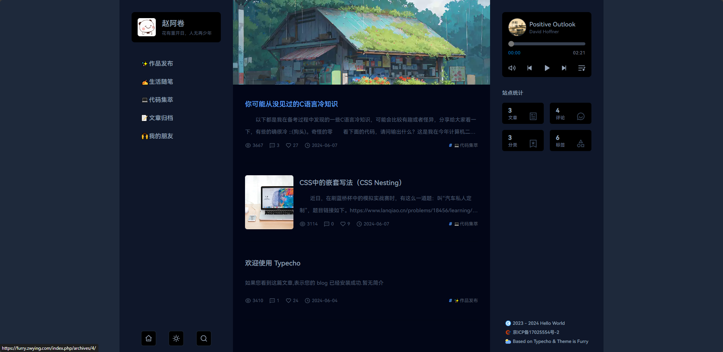
Task: Click the 赵阿卷 site name
Action: pos(173,23)
